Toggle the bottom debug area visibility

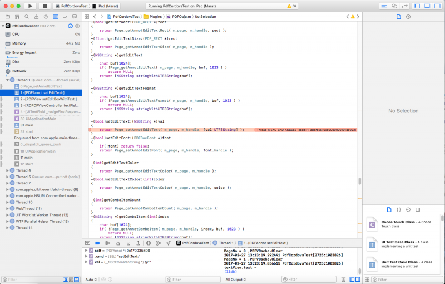427,6
